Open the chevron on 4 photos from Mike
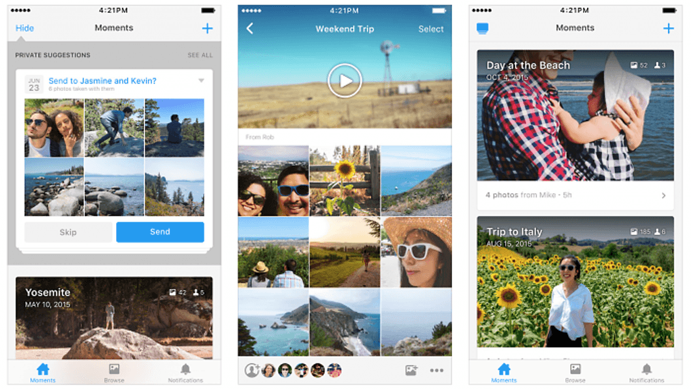This screenshot has height=389, width=691. pos(663,195)
